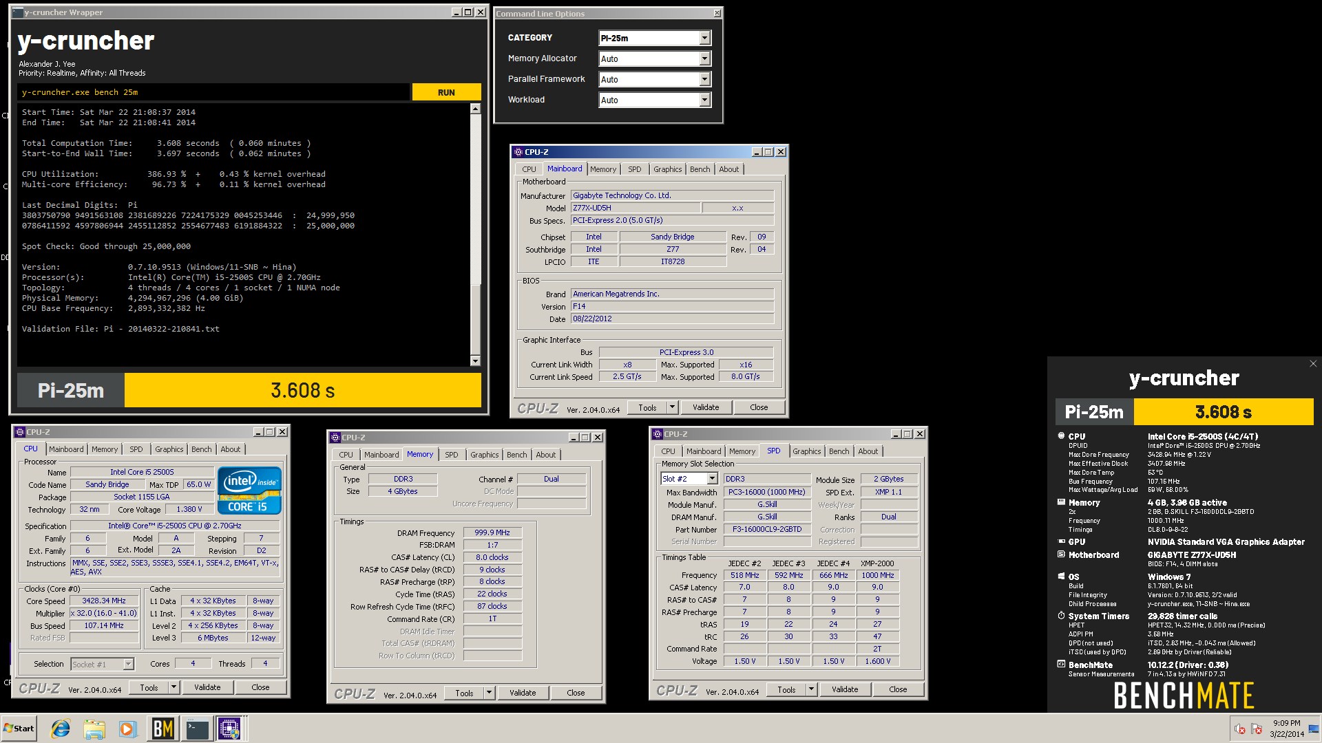Image resolution: width=1322 pixels, height=743 pixels.
Task: Run the y-cruncher benchmark
Action: (x=446, y=92)
